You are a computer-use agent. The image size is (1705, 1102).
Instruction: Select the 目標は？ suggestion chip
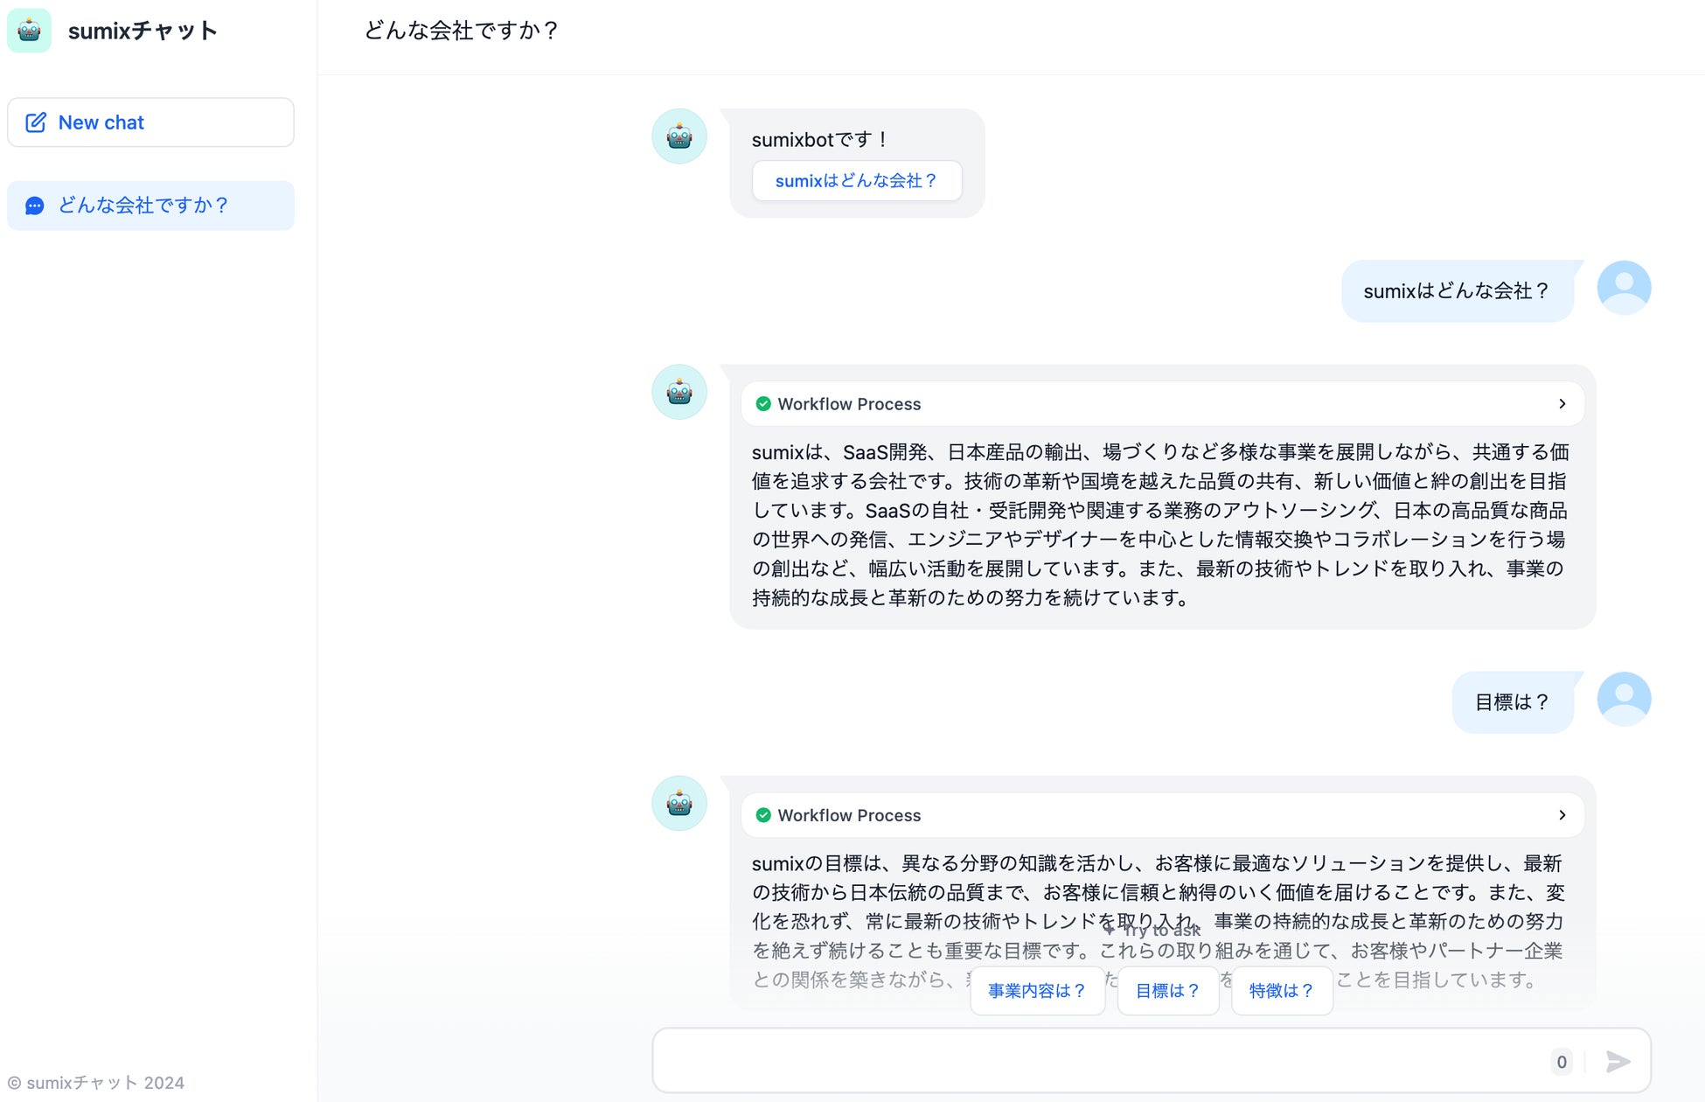click(1167, 991)
